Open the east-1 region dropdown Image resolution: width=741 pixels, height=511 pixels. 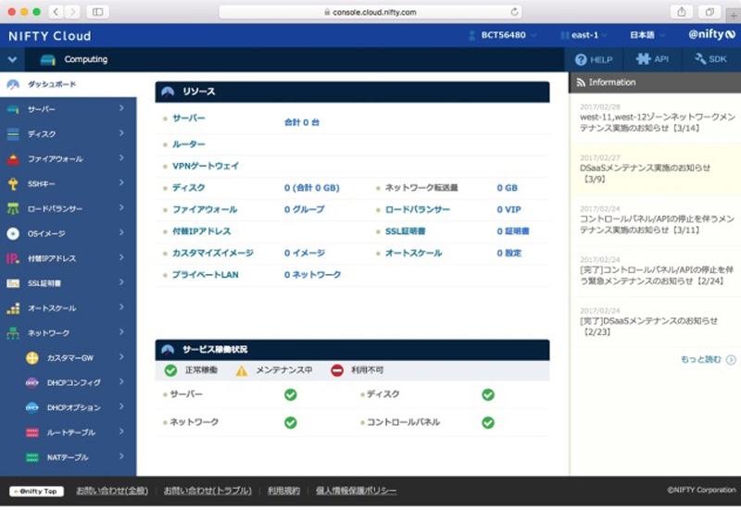584,35
